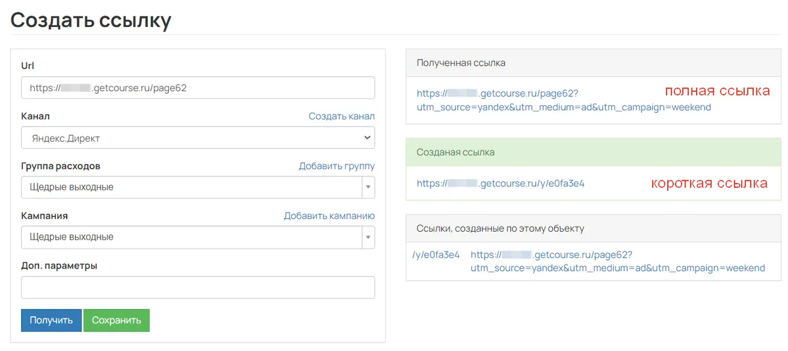
Task: Open the full link under Полученная ссылка
Action: (564, 100)
